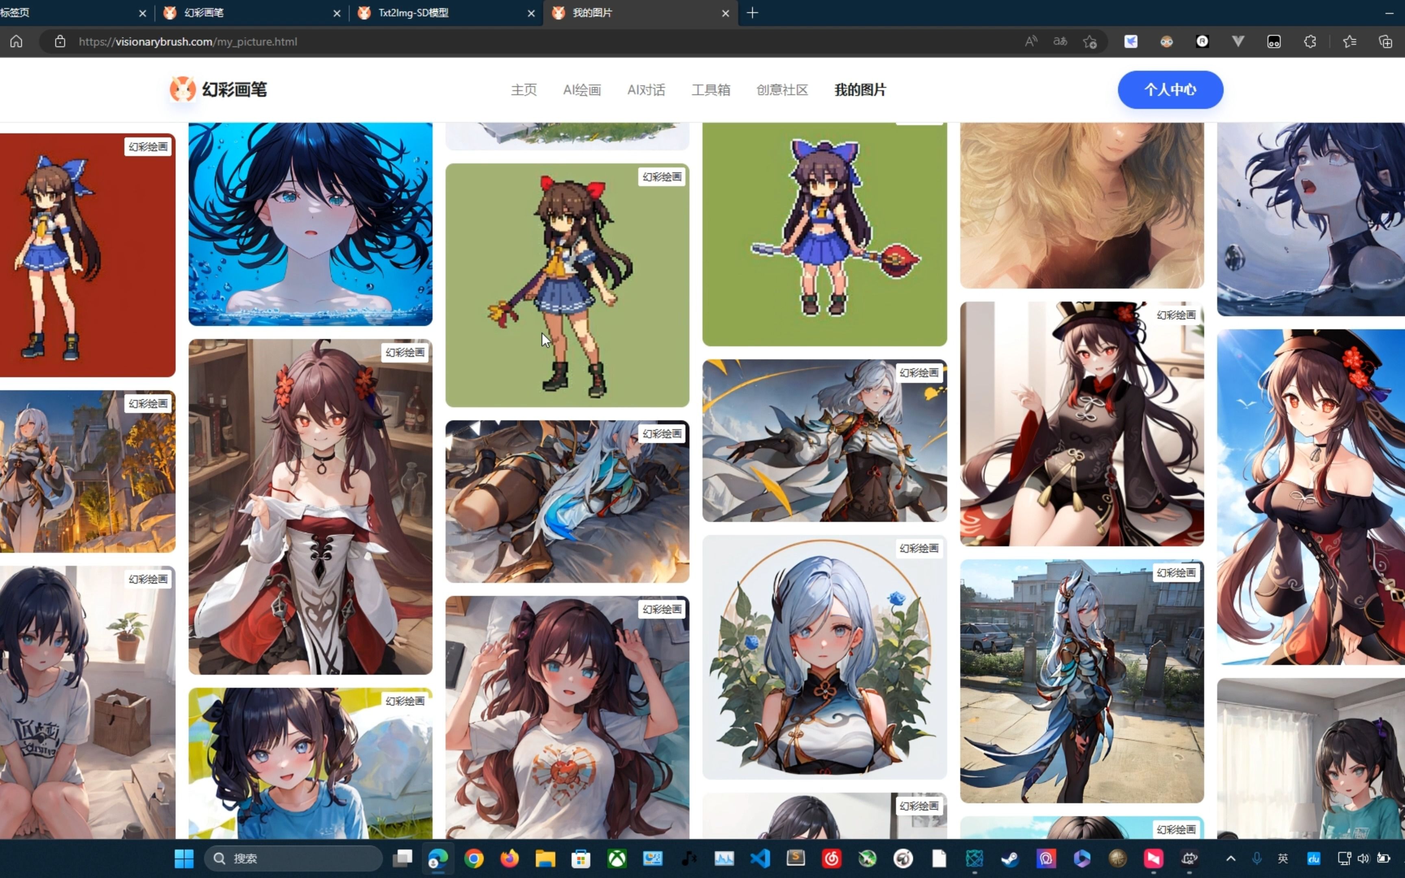Expand the system tray hidden icons chevron
This screenshot has width=1405, height=878.
1230,858
